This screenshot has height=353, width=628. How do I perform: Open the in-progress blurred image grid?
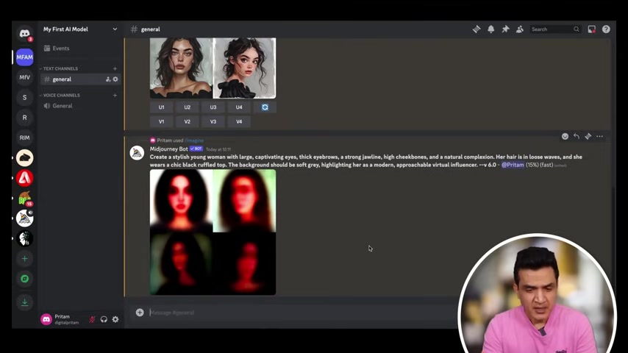[213, 232]
